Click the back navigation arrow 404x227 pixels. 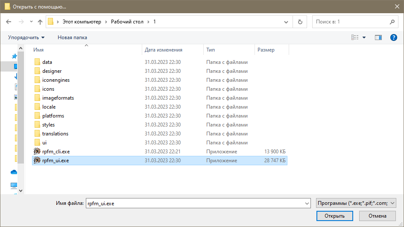(9, 22)
